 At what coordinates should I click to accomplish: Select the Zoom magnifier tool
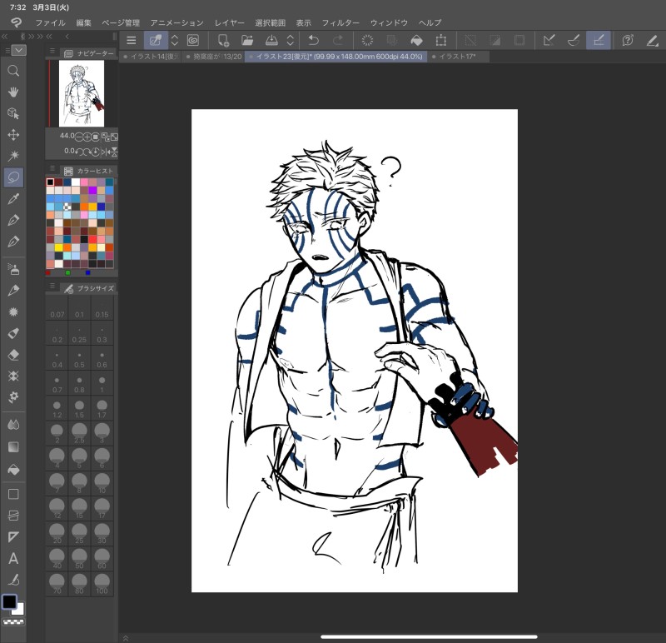point(13,71)
